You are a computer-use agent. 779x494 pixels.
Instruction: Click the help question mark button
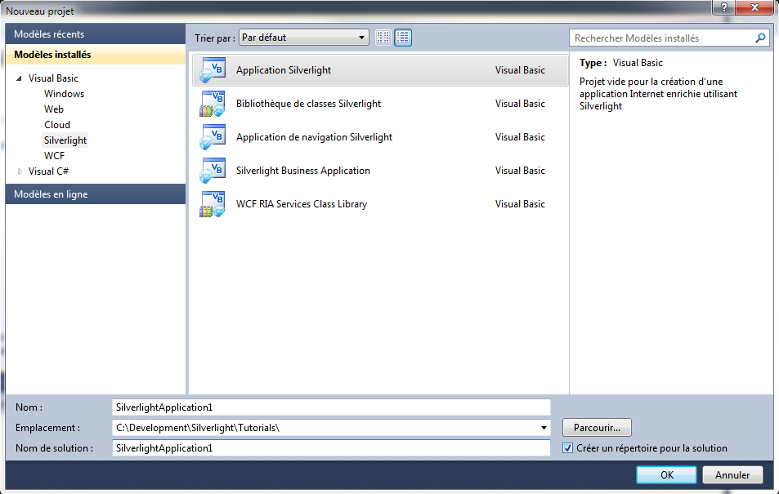723,8
